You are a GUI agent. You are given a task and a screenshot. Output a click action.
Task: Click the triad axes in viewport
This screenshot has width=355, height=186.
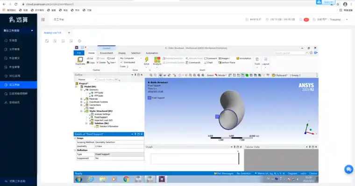click(x=309, y=129)
